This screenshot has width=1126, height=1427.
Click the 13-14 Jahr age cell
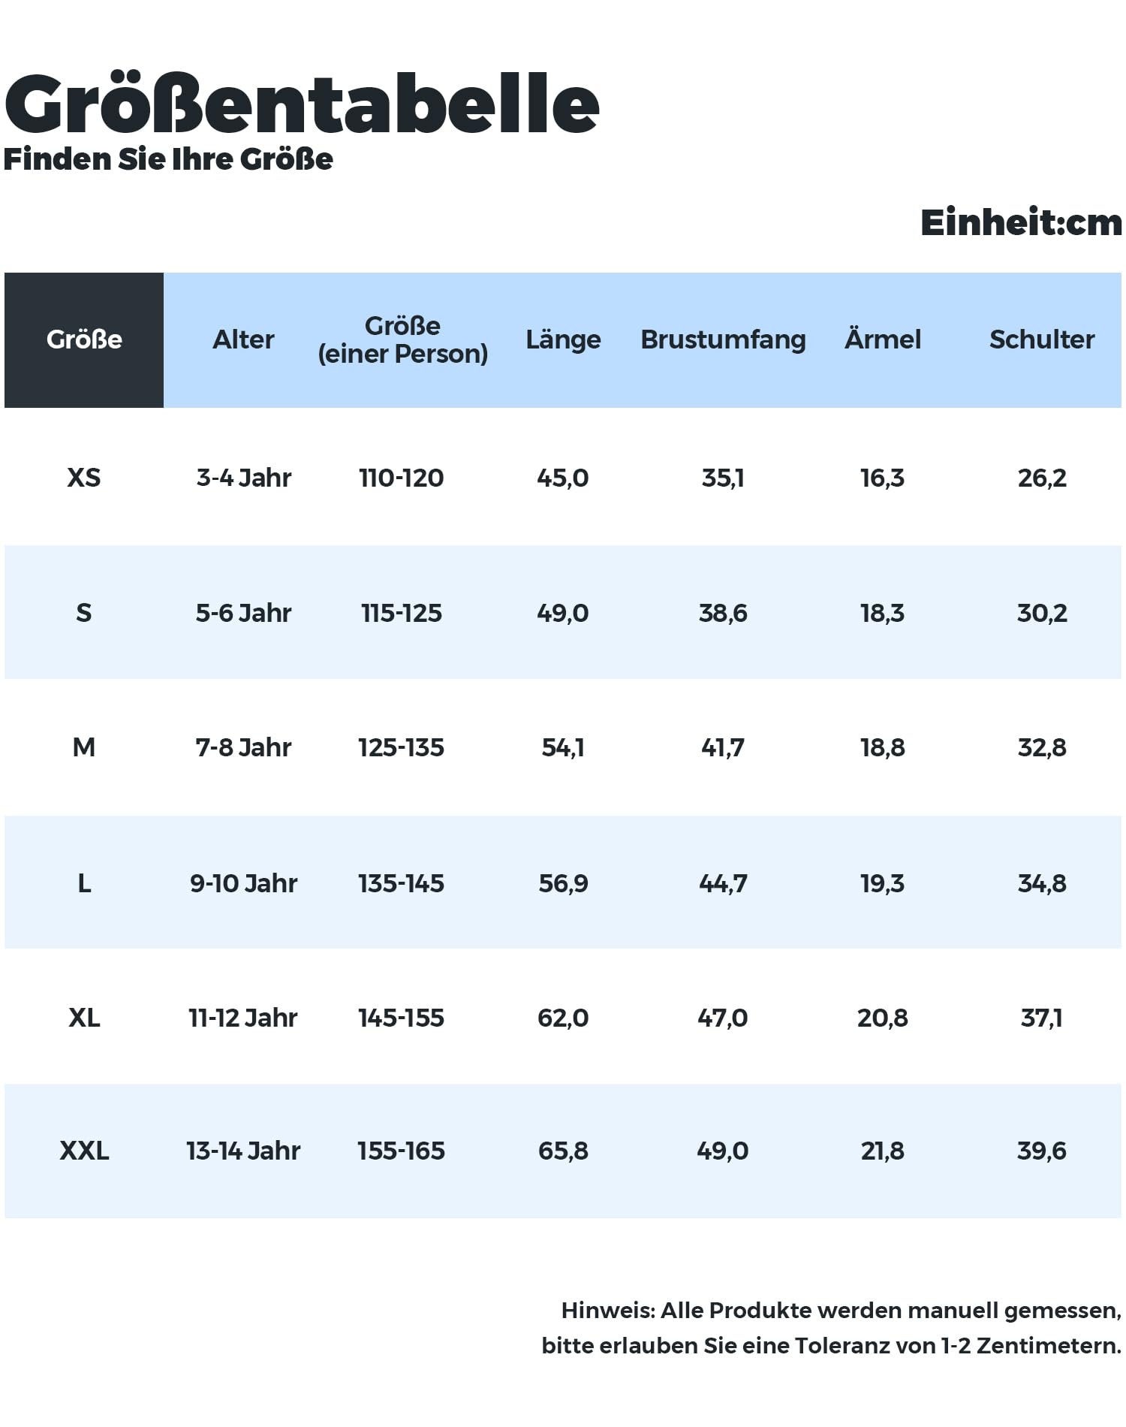click(x=243, y=1151)
